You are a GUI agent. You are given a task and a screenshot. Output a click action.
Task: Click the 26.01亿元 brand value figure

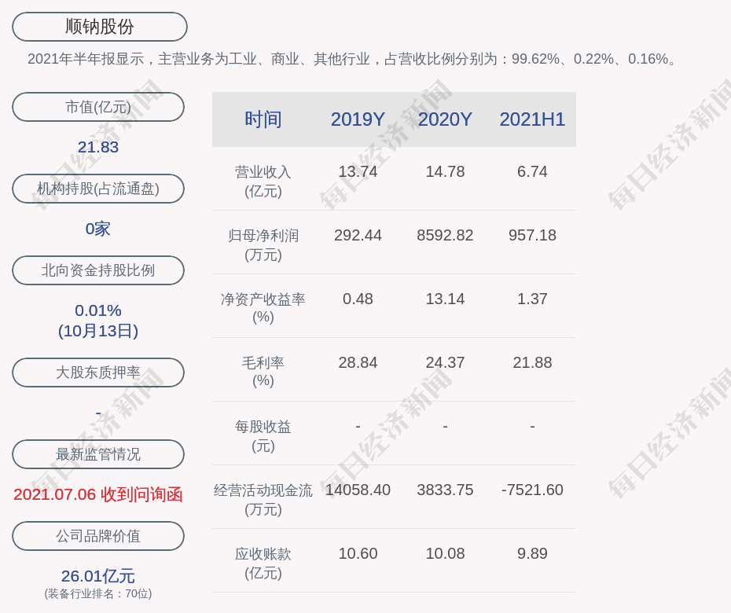click(x=98, y=576)
